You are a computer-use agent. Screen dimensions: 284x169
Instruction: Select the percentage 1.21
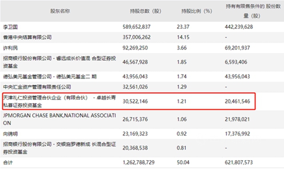pyautogui.click(x=181, y=101)
